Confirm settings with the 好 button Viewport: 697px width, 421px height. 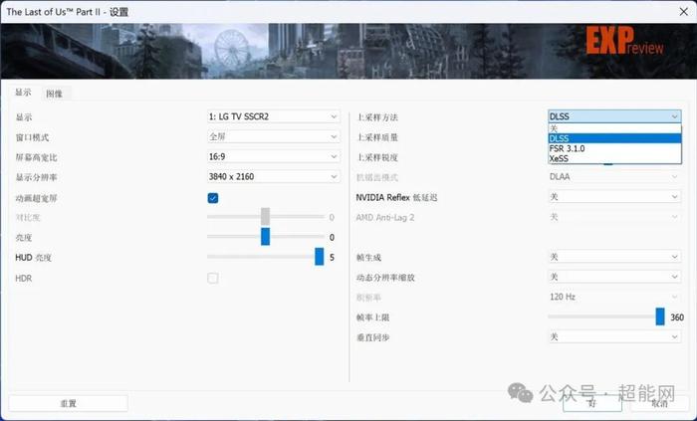(592, 403)
